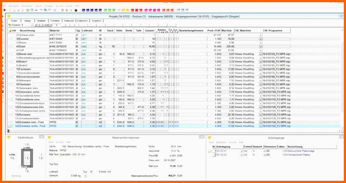Click yellow icon in Materialinformationen panel header
The height and width of the screenshot is (183, 346).
pyautogui.click(x=49, y=137)
